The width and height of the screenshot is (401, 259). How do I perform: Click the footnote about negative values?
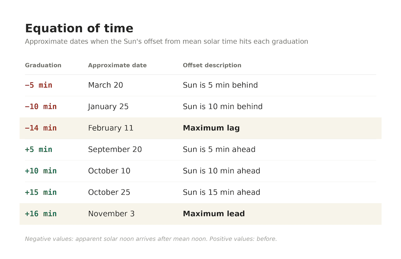pos(151,239)
